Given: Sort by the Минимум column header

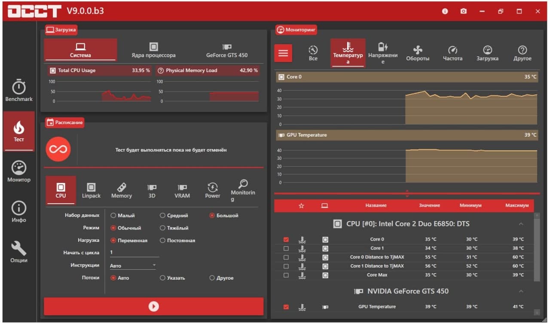Looking at the screenshot, I should tap(471, 206).
